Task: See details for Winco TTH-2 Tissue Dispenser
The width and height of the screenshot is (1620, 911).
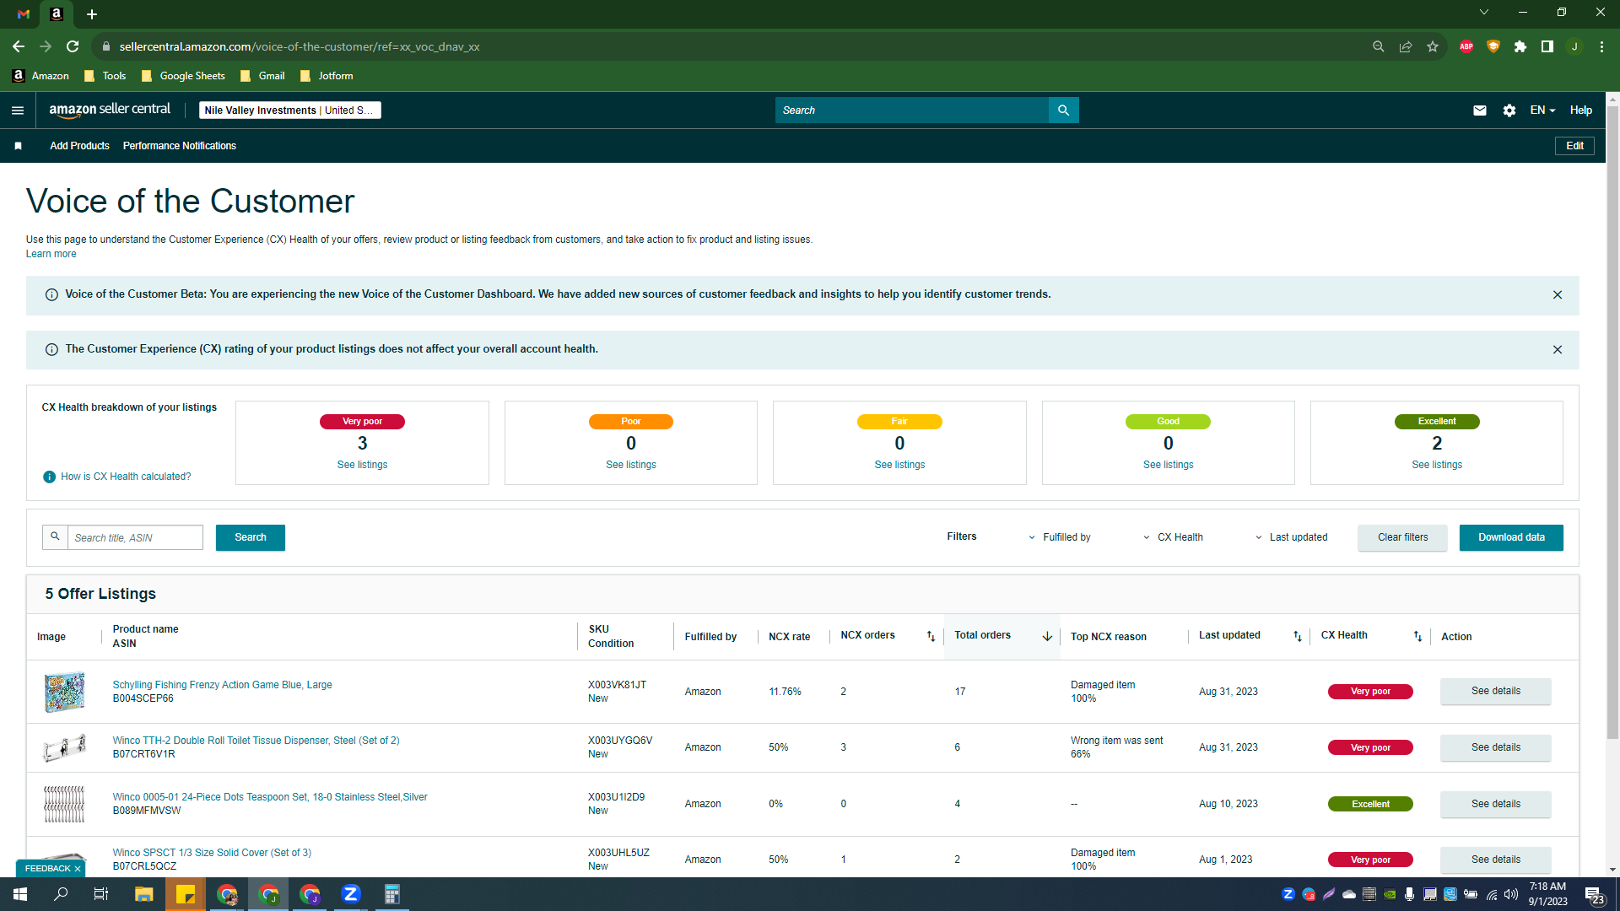Action: click(x=1495, y=748)
